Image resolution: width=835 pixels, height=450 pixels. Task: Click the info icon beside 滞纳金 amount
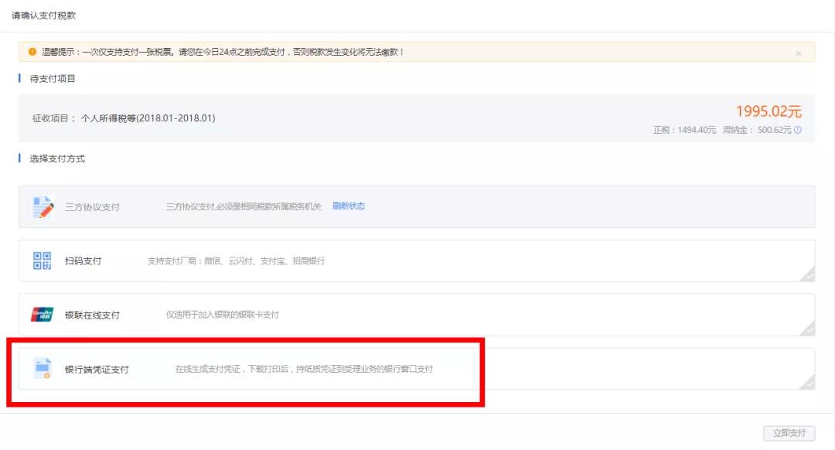point(798,130)
